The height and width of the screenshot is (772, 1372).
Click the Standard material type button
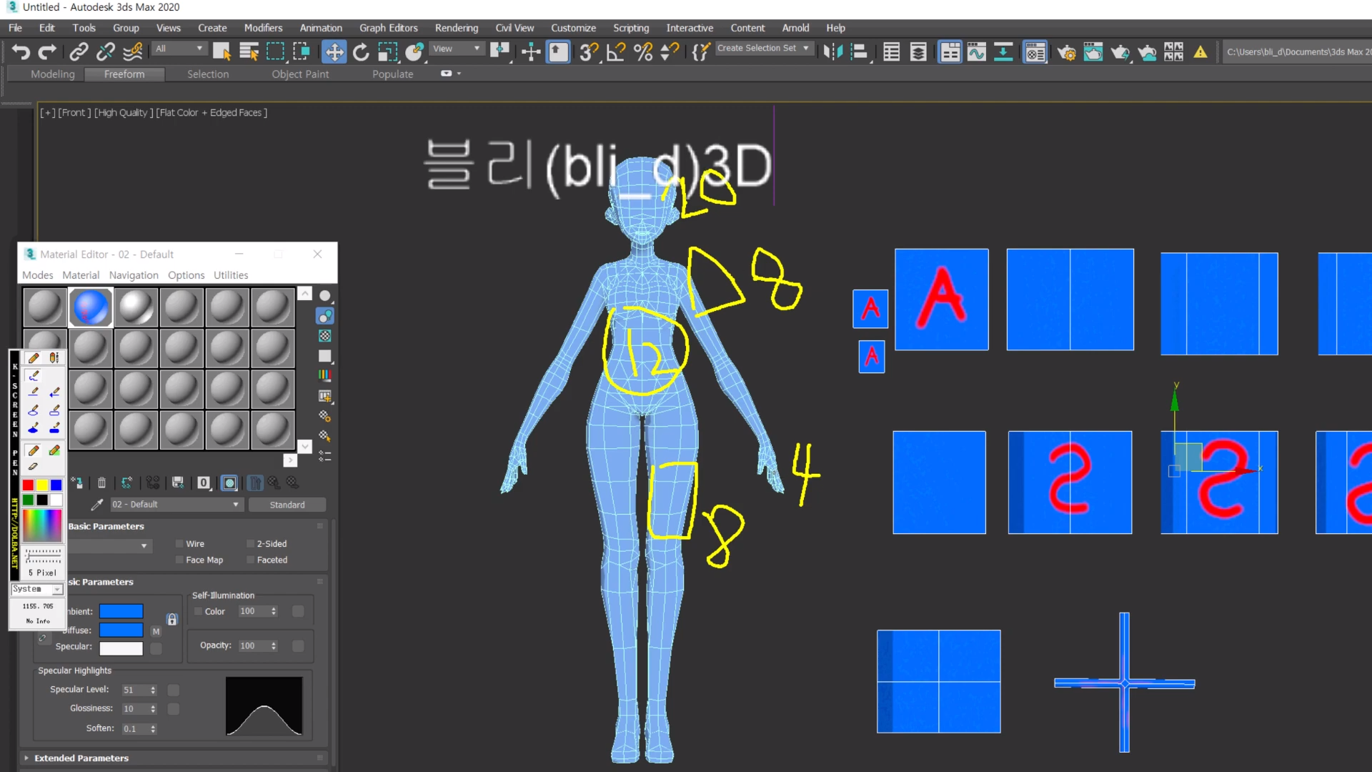(x=287, y=505)
